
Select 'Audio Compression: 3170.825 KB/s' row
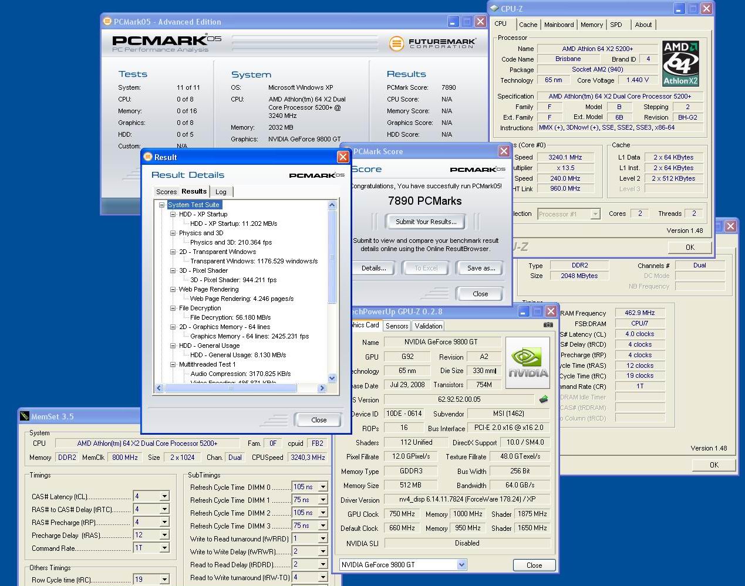click(241, 374)
